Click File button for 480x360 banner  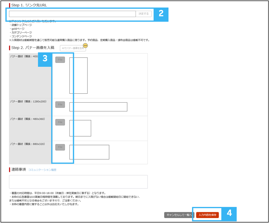[x=60, y=122]
